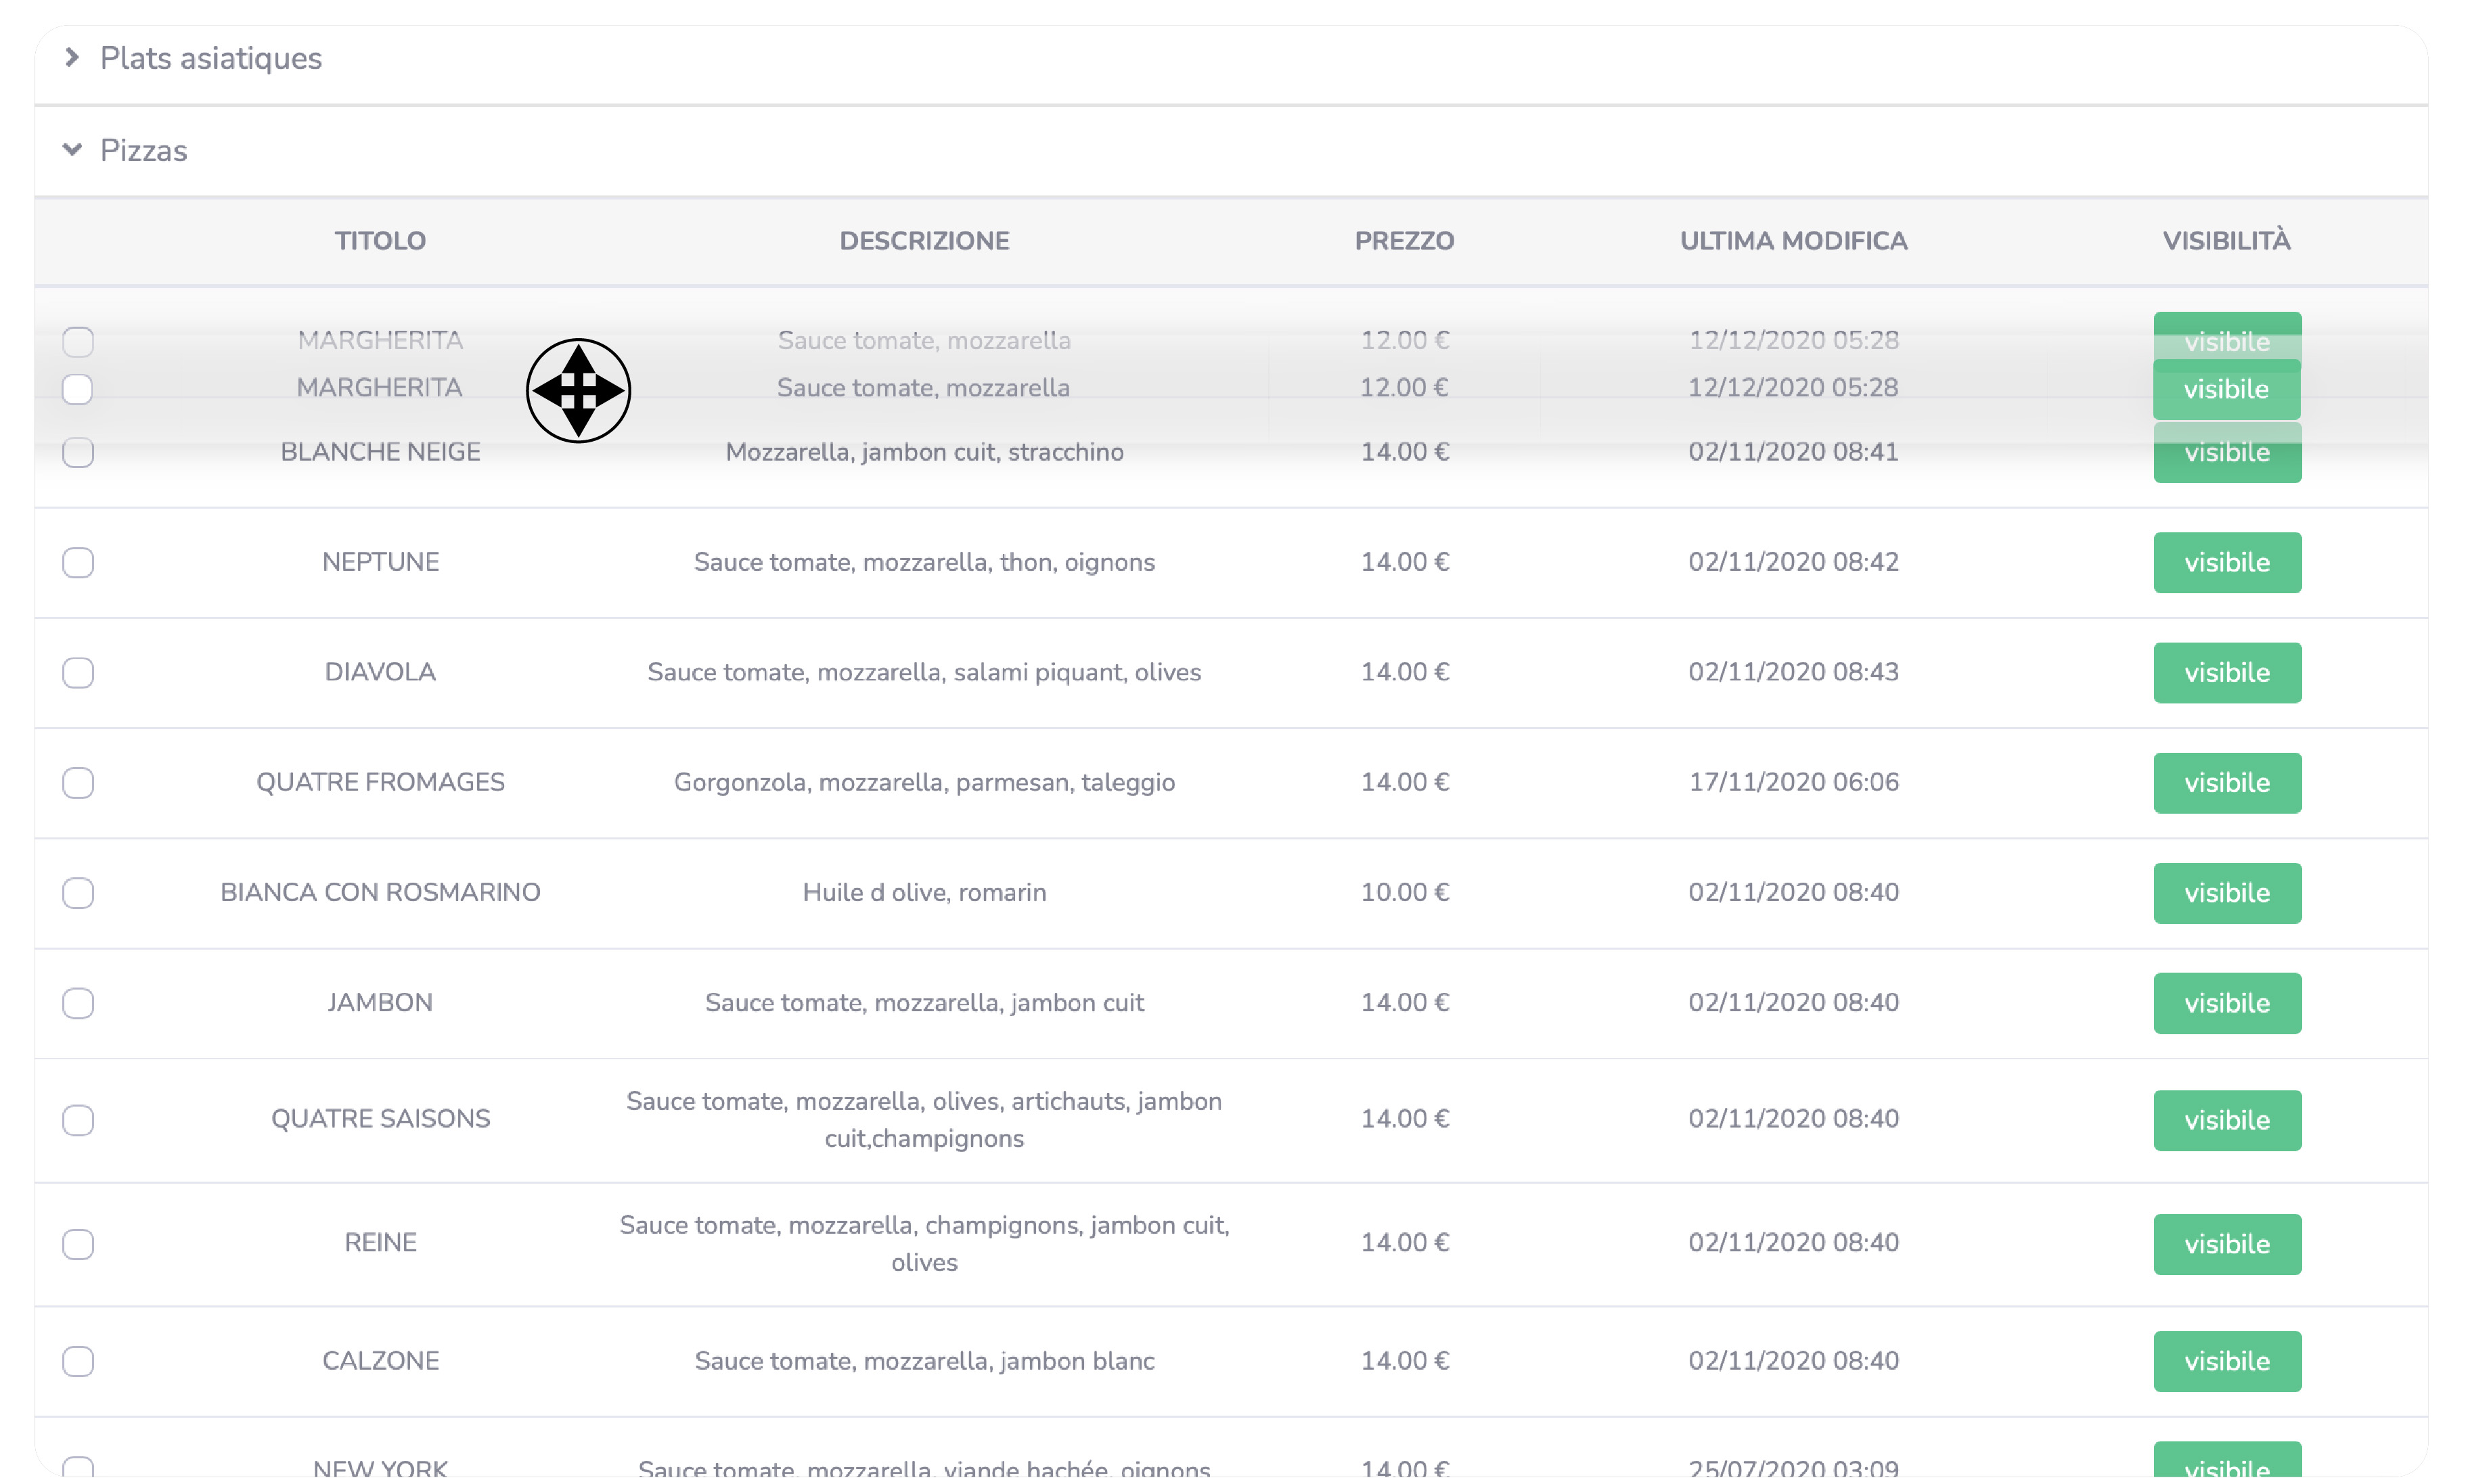Tick the JAMBON row checkbox

[x=78, y=1002]
